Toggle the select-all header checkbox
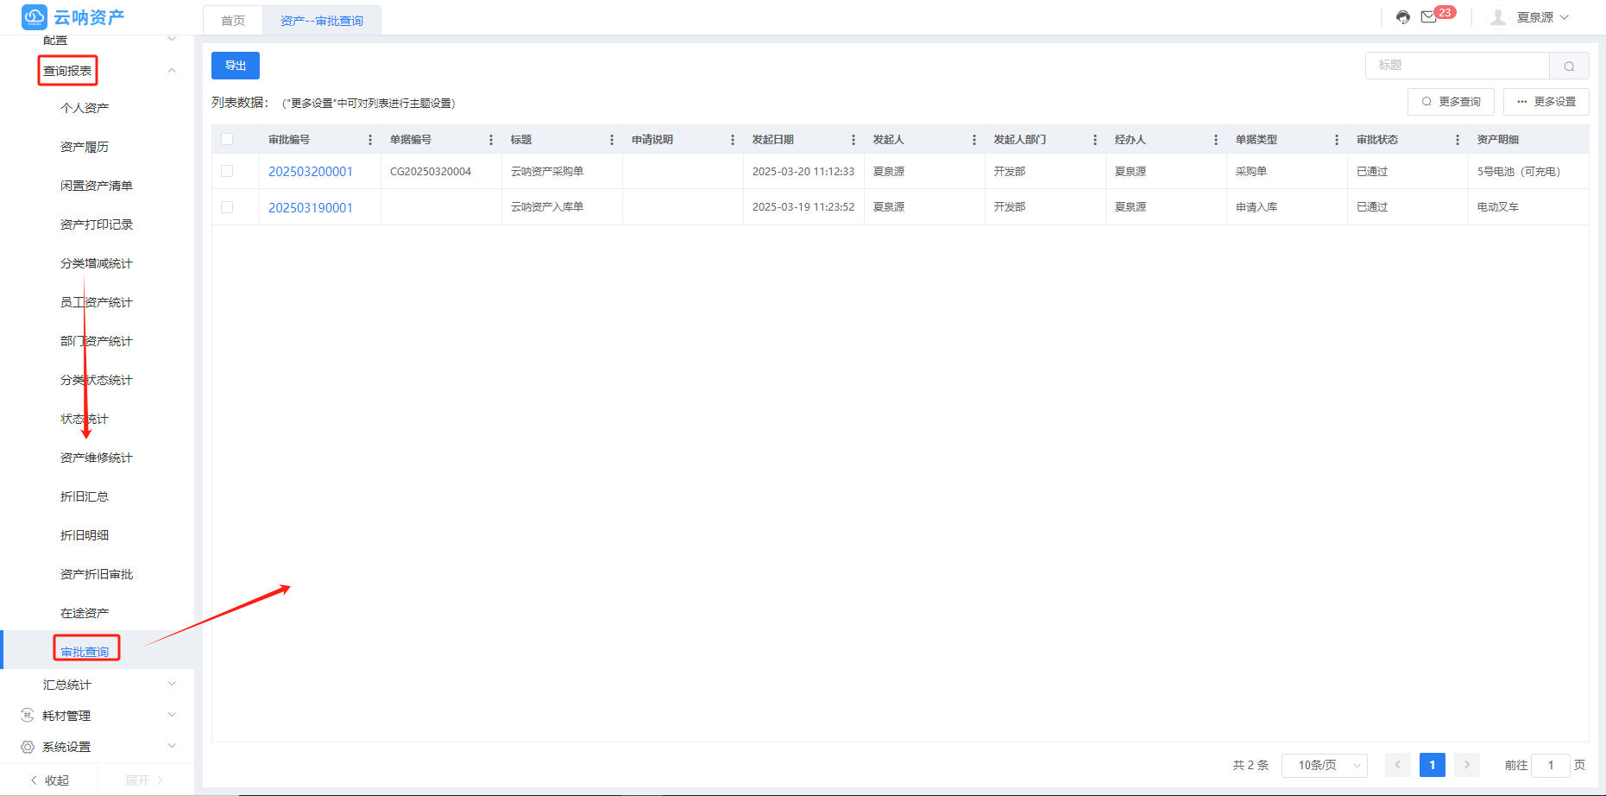The height and width of the screenshot is (796, 1606). pos(227,139)
